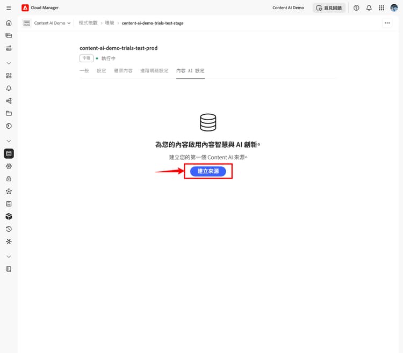
Task: Click the 意見回饋 feedback button
Action: point(329,8)
